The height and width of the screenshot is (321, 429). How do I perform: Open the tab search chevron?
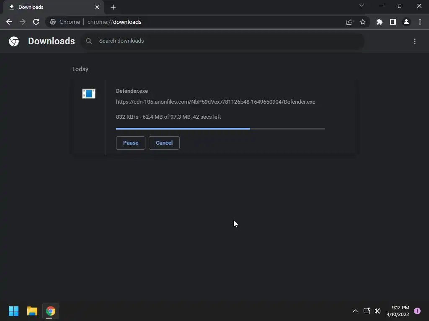pyautogui.click(x=362, y=6)
